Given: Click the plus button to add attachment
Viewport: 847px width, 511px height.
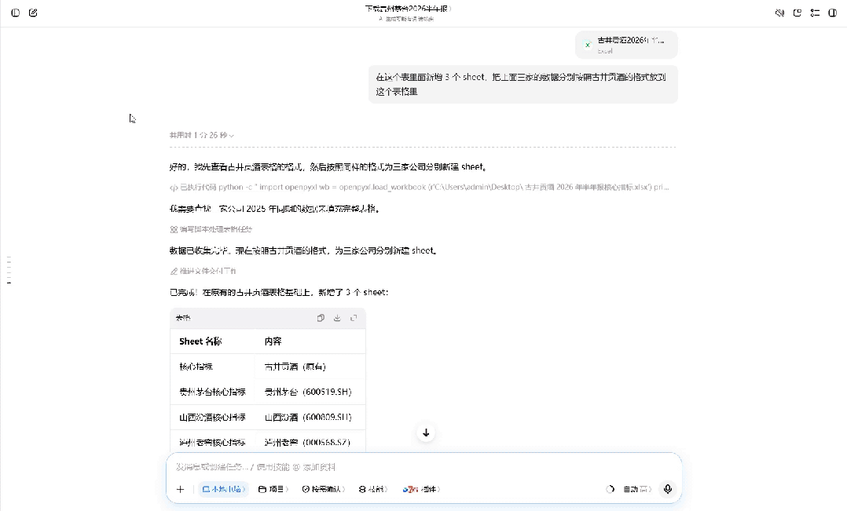Looking at the screenshot, I should [181, 490].
